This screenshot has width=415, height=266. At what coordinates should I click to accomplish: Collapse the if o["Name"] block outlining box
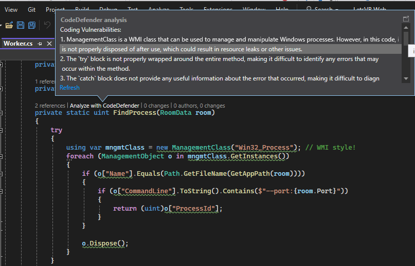pos(1,174)
